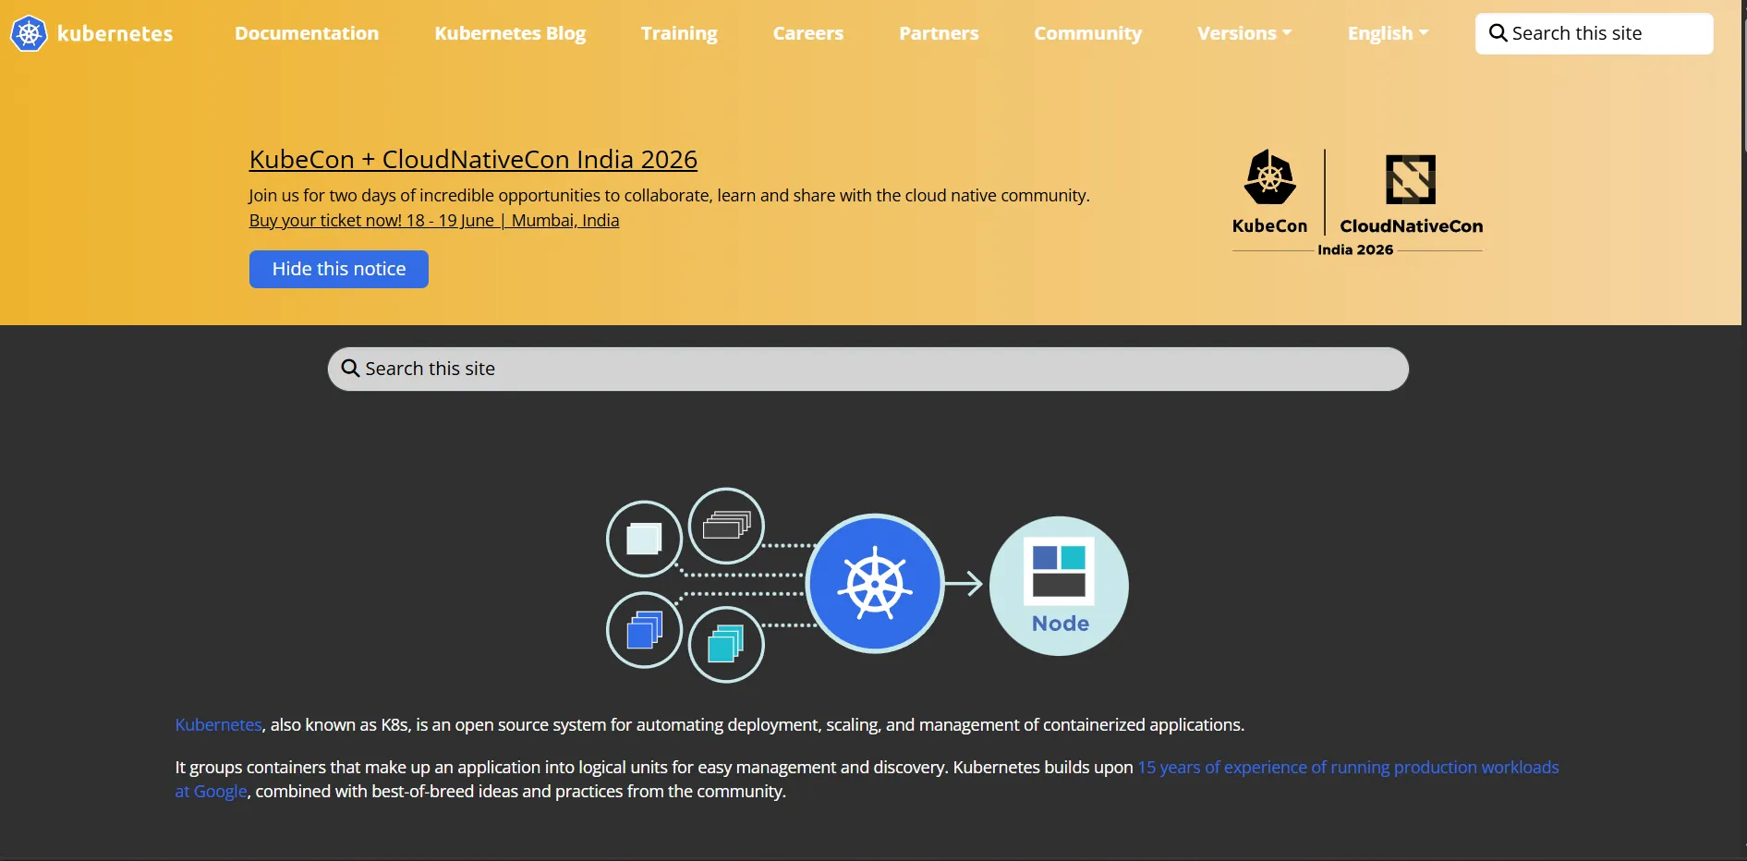1747x861 pixels.
Task: Go to the Training section
Action: click(x=679, y=33)
